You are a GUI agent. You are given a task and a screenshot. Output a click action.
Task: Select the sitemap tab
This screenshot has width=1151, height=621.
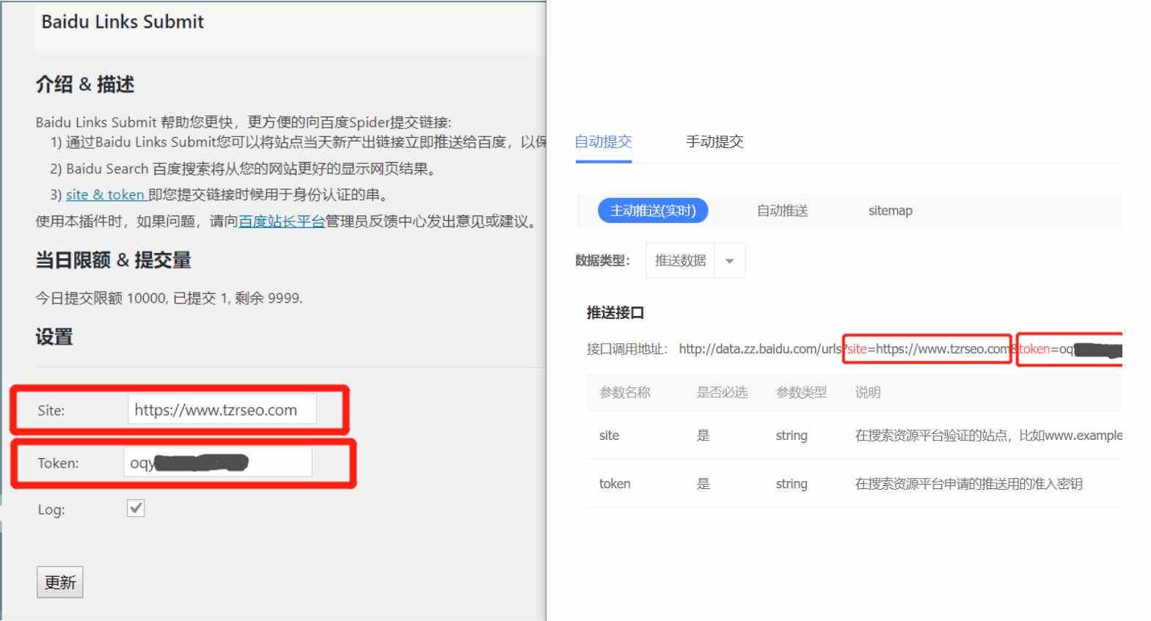coord(891,210)
